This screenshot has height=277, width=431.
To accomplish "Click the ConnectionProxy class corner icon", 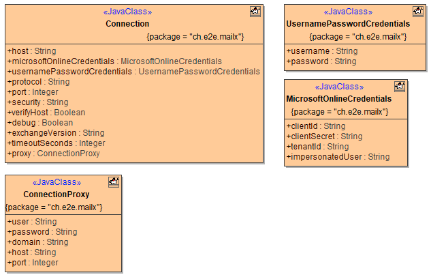I will [x=114, y=182].
